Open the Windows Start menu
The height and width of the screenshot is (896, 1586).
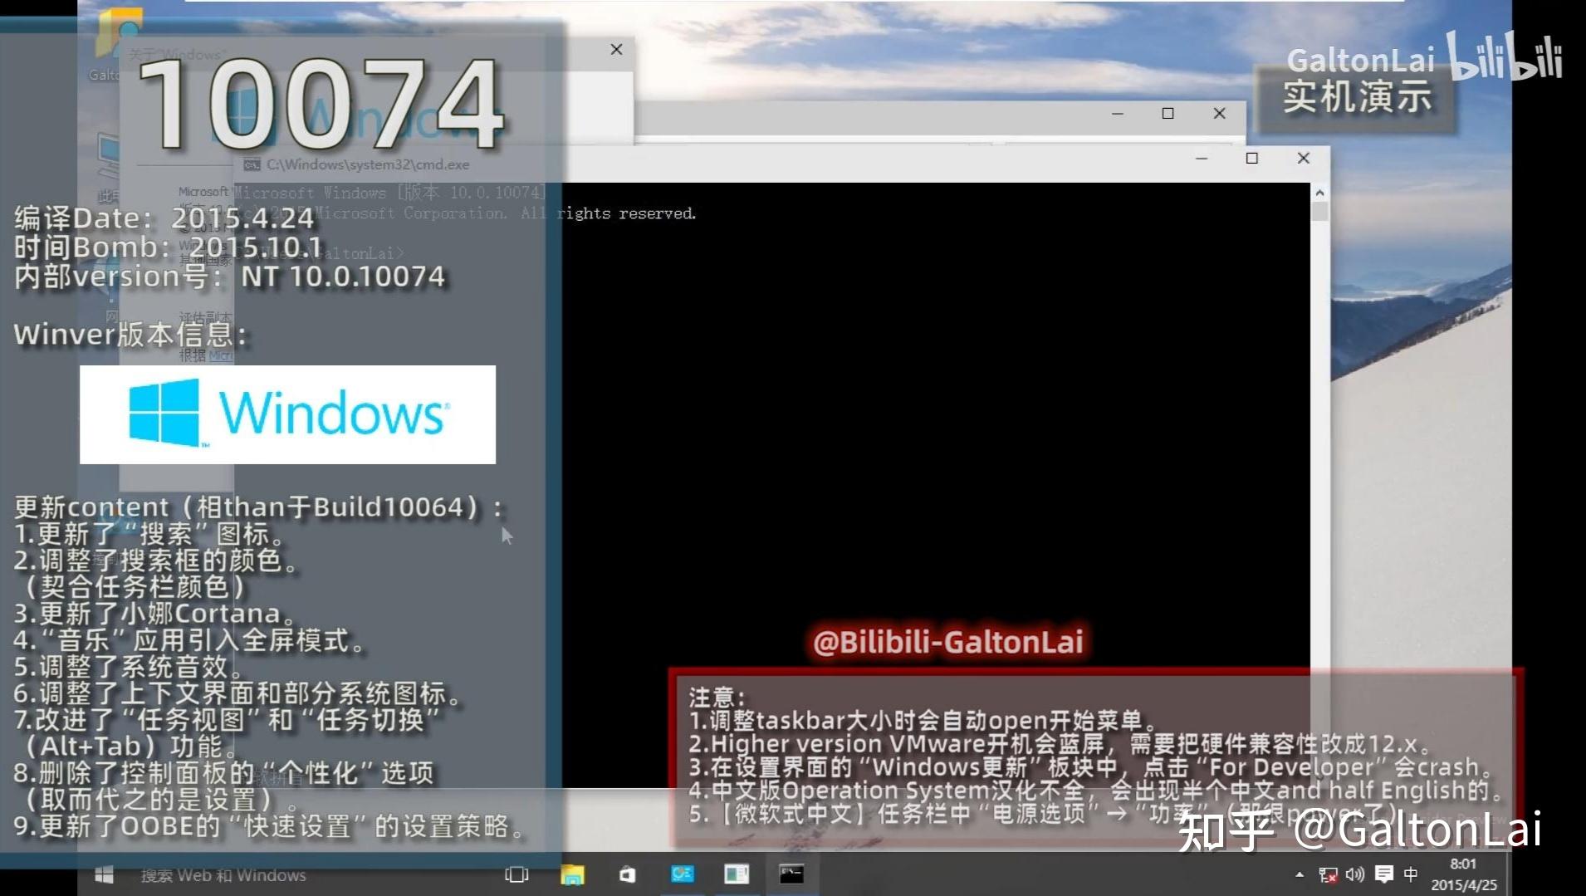coord(104,874)
